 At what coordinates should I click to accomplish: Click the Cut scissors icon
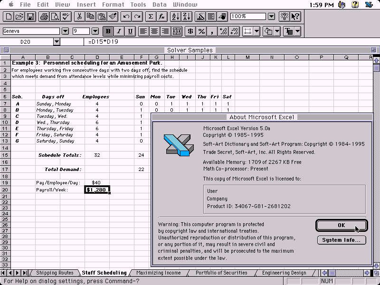[x=79, y=17]
